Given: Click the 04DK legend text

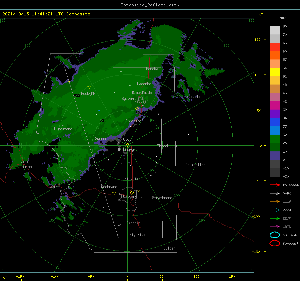Looking at the screenshot, I should point(287,193).
